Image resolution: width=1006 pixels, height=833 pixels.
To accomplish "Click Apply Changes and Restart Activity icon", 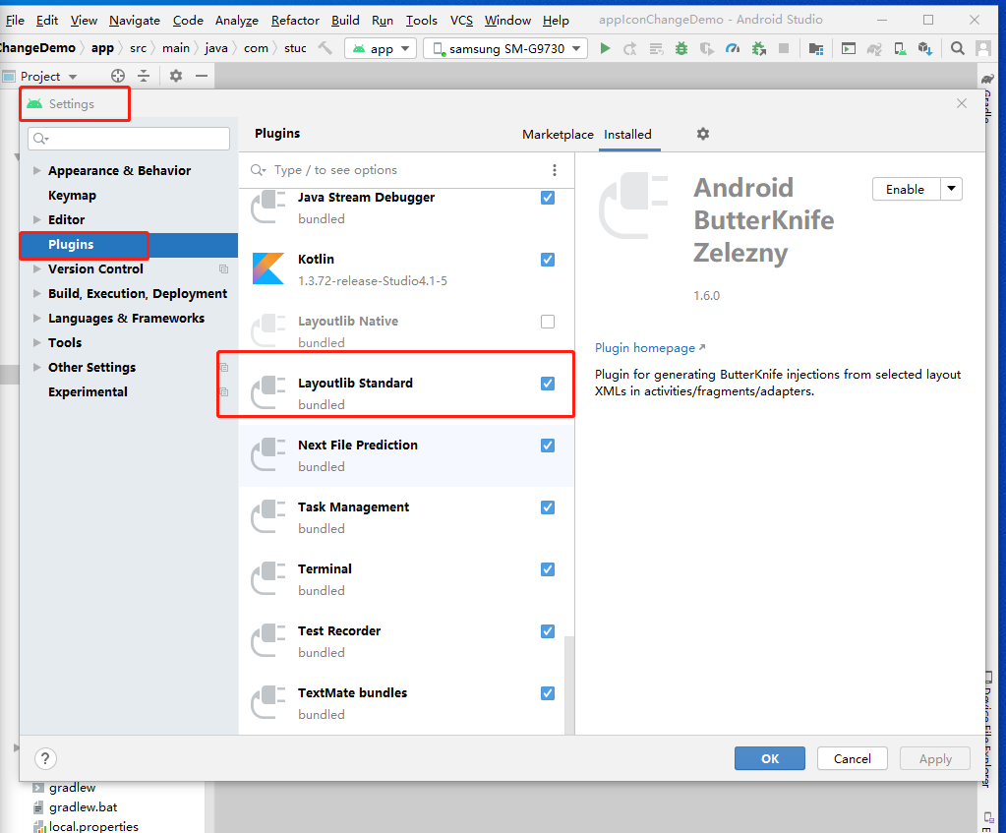I will click(x=630, y=48).
